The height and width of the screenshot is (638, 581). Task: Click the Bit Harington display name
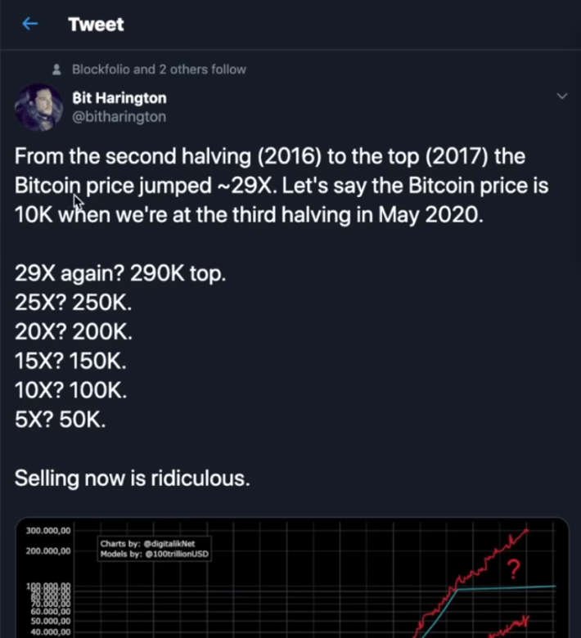119,98
